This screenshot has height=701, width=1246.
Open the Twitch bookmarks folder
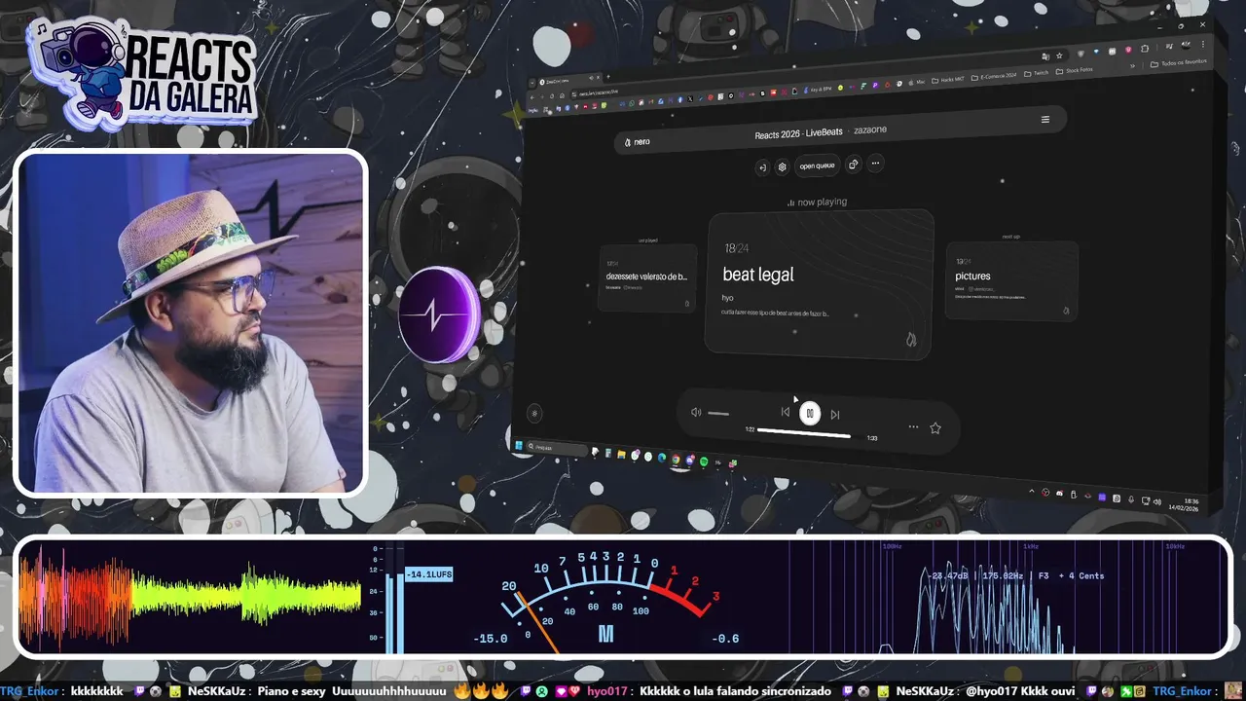(x=1035, y=73)
